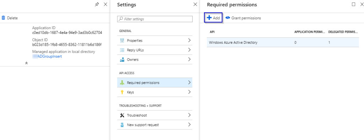Image resolution: width=364 pixels, height=140 pixels.
Task: Click the Delegated Permissions column header
Action: pos(343,32)
